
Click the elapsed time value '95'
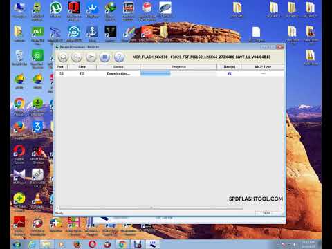(229, 73)
